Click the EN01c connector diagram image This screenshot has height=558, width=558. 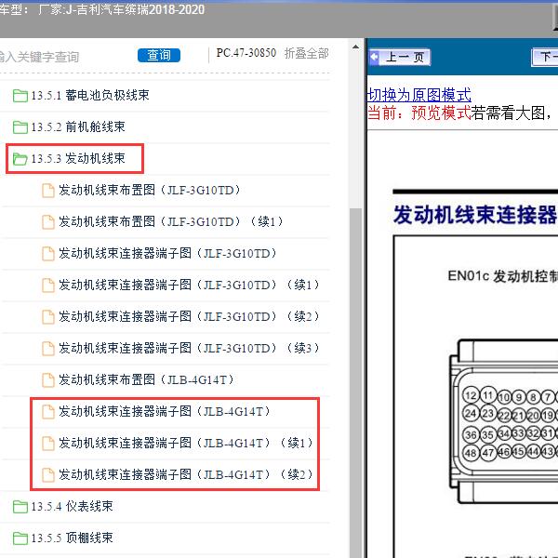(503, 421)
